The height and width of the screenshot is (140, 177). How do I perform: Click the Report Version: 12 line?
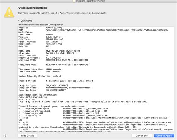[33, 55]
